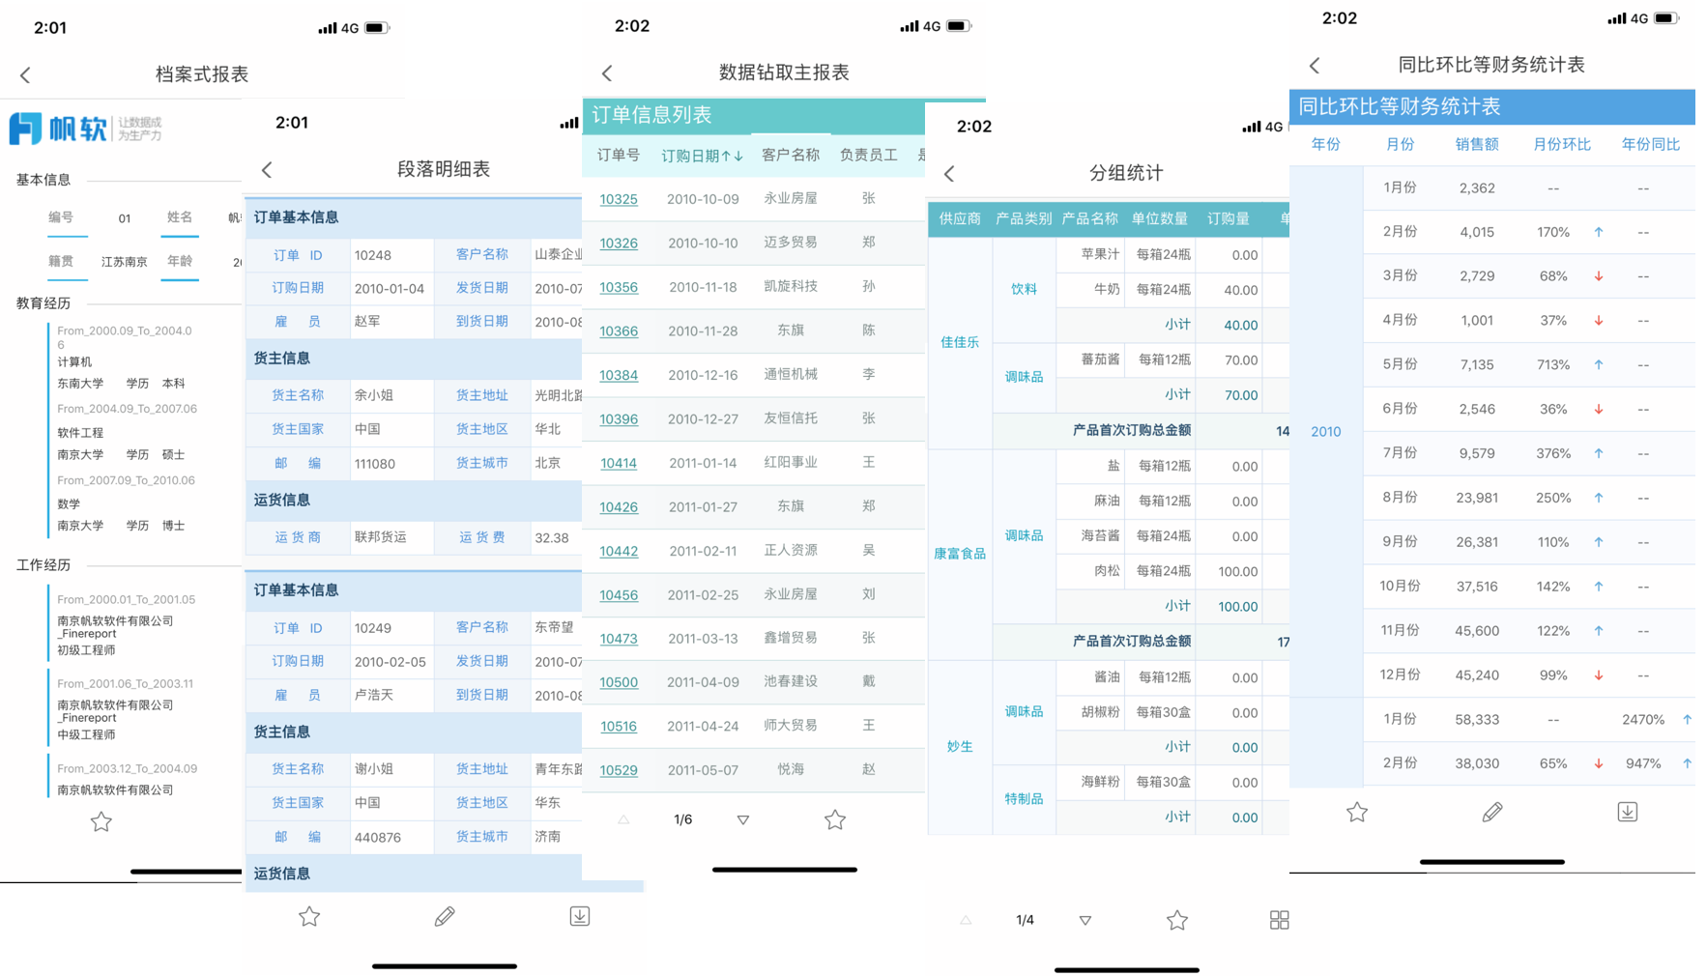
Task: Tap the 帆软 logo in 档案式报表
Action: (85, 129)
